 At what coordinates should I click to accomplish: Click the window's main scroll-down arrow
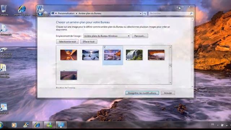pyautogui.click(x=192, y=87)
